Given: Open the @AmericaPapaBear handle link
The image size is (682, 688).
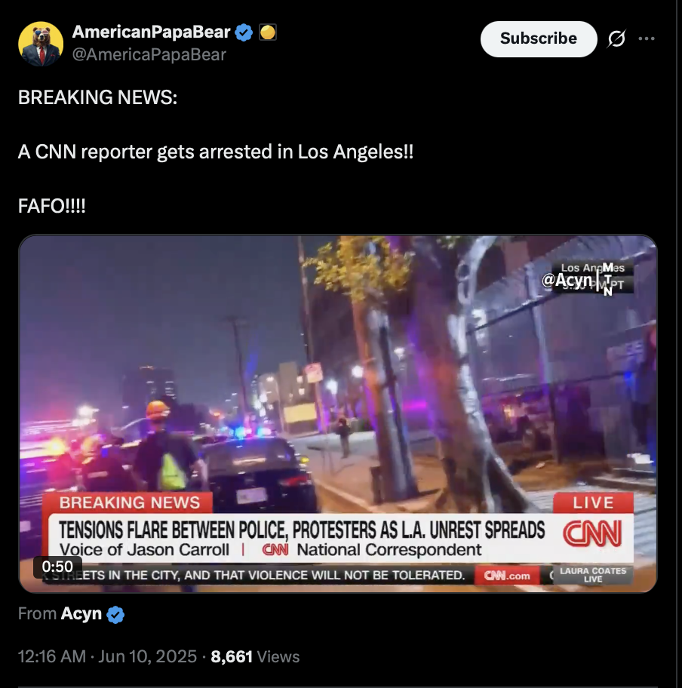Looking at the screenshot, I should [149, 55].
